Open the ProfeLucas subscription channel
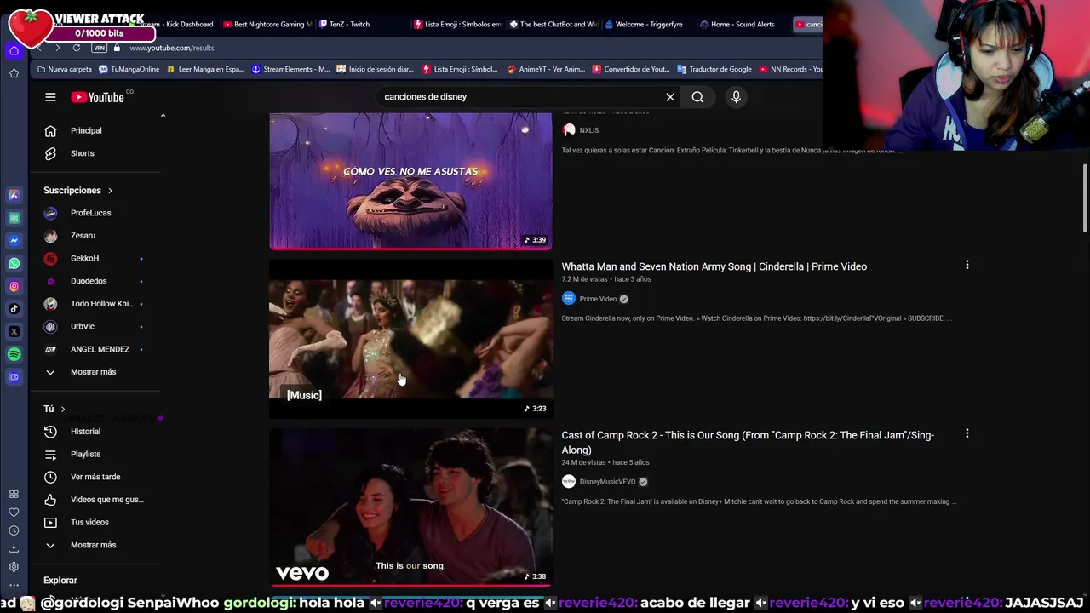 click(x=90, y=213)
